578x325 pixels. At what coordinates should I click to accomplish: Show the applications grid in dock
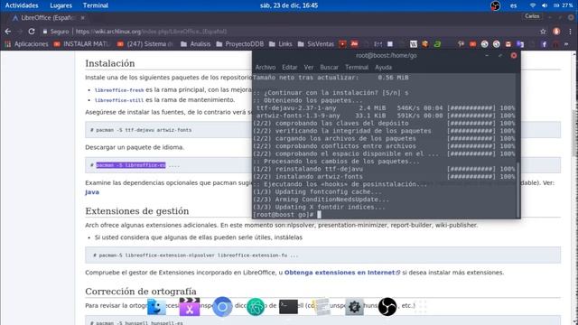tap(421, 307)
